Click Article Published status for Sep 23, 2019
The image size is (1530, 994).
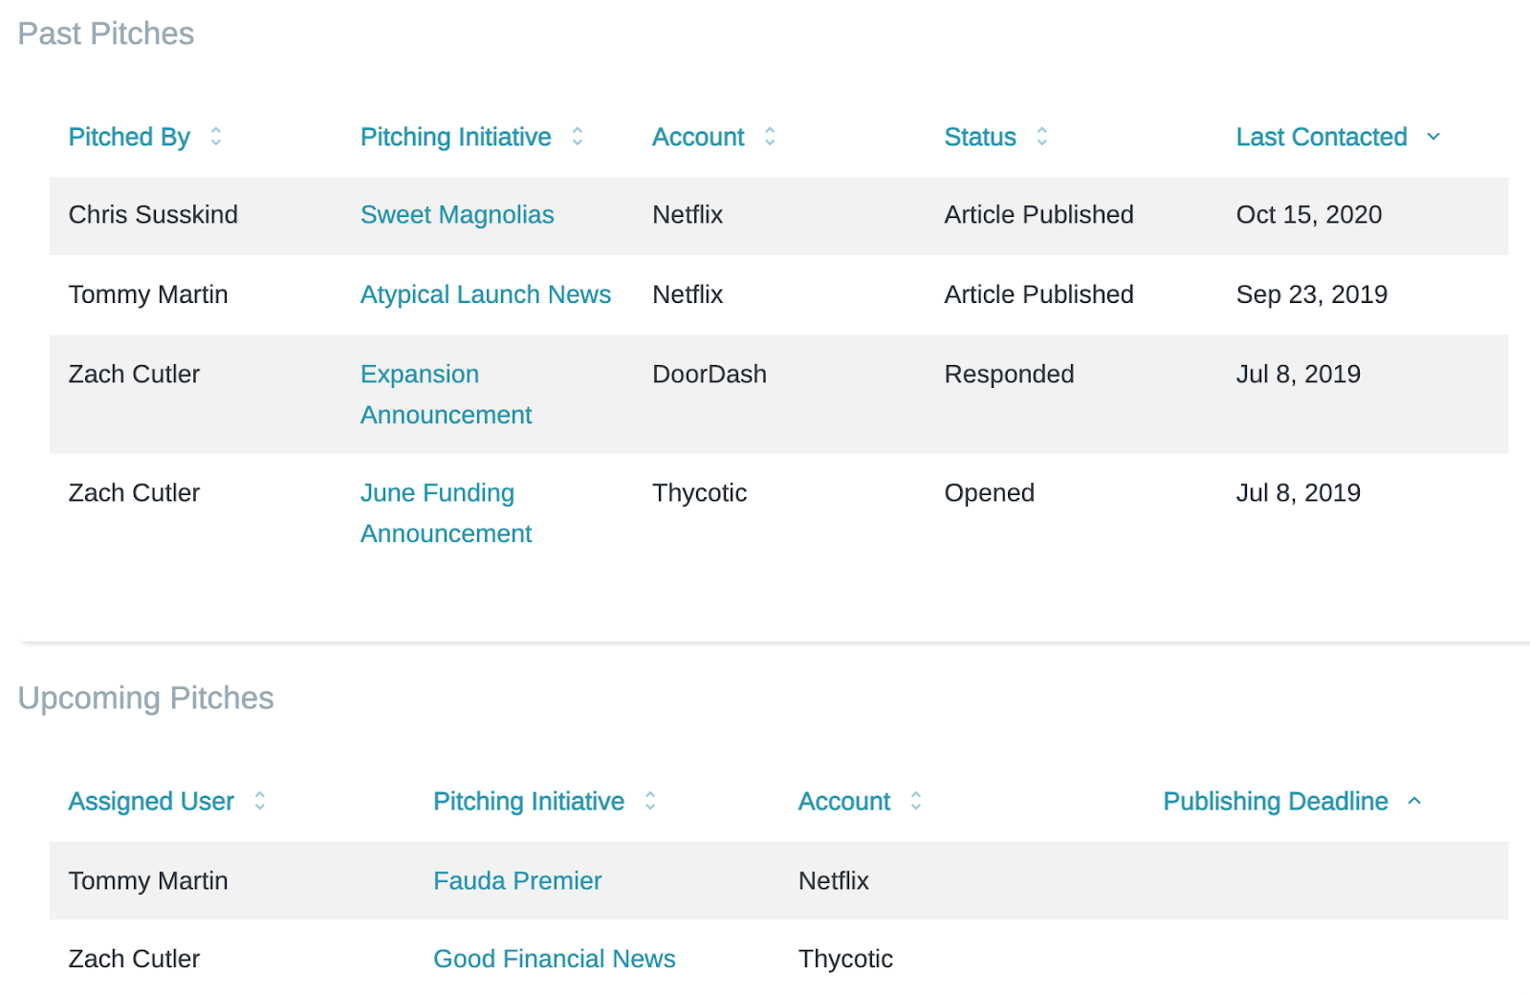coord(1039,294)
